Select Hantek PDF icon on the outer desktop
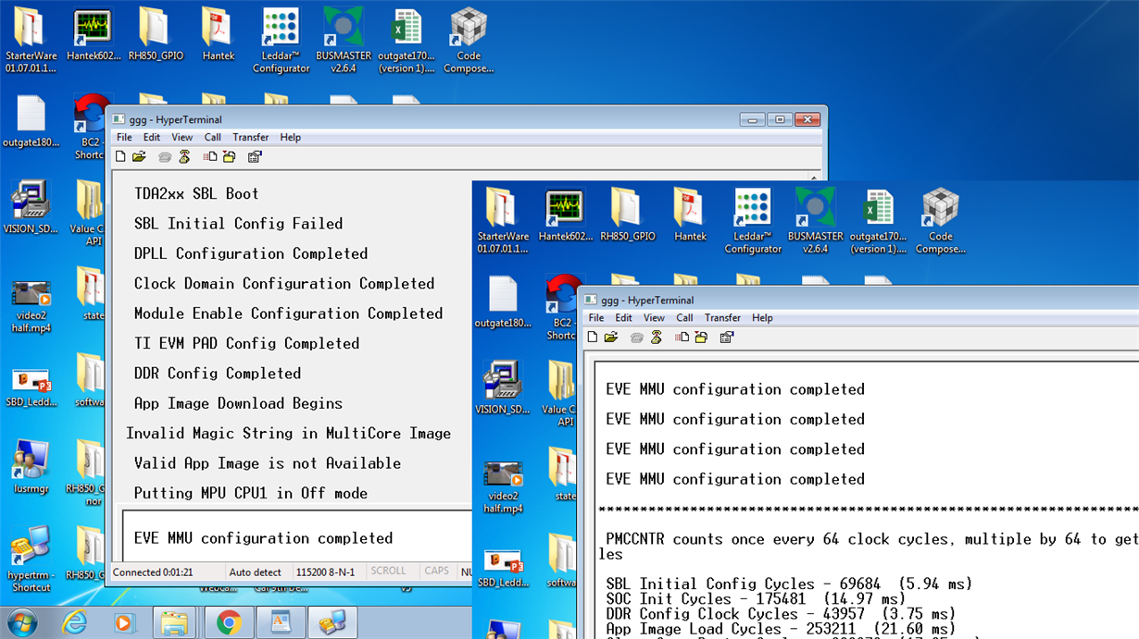The height and width of the screenshot is (639, 1139). (x=219, y=35)
